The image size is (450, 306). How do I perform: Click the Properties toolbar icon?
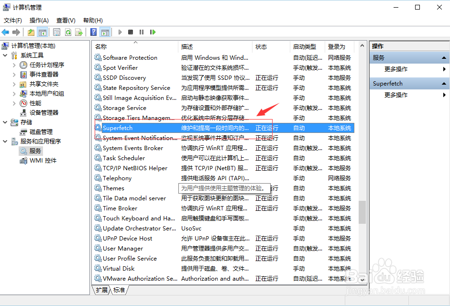(55, 32)
